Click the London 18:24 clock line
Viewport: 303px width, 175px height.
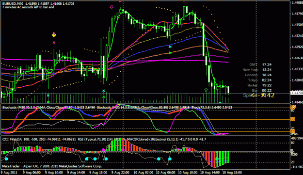pyautogui.click(x=258, y=75)
